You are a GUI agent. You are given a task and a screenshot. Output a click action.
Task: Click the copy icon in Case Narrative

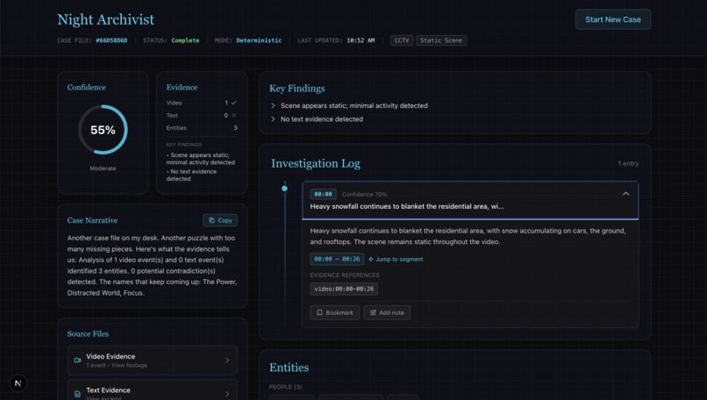click(x=211, y=220)
